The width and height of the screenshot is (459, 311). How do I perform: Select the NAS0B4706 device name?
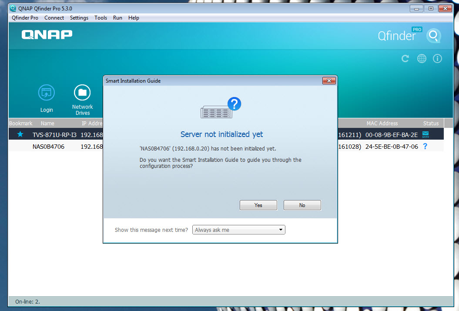click(x=48, y=146)
